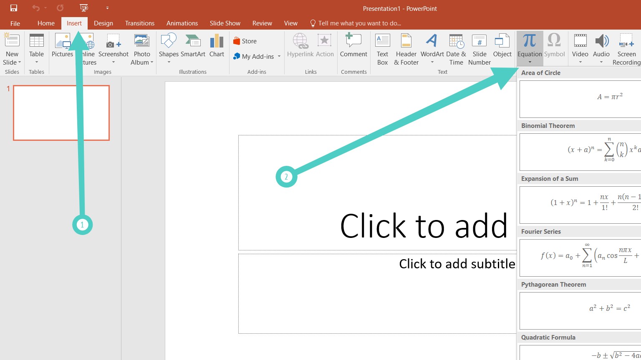Insert Audio

tap(601, 49)
